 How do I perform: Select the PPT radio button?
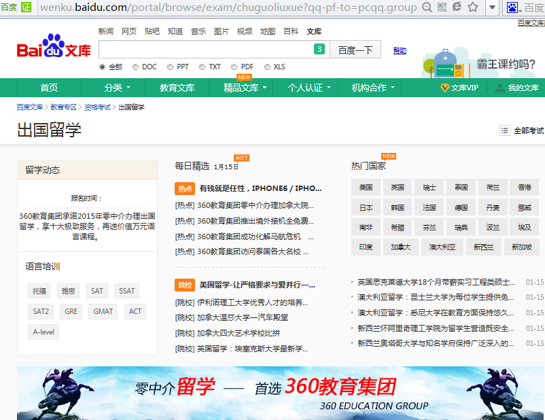coord(170,67)
